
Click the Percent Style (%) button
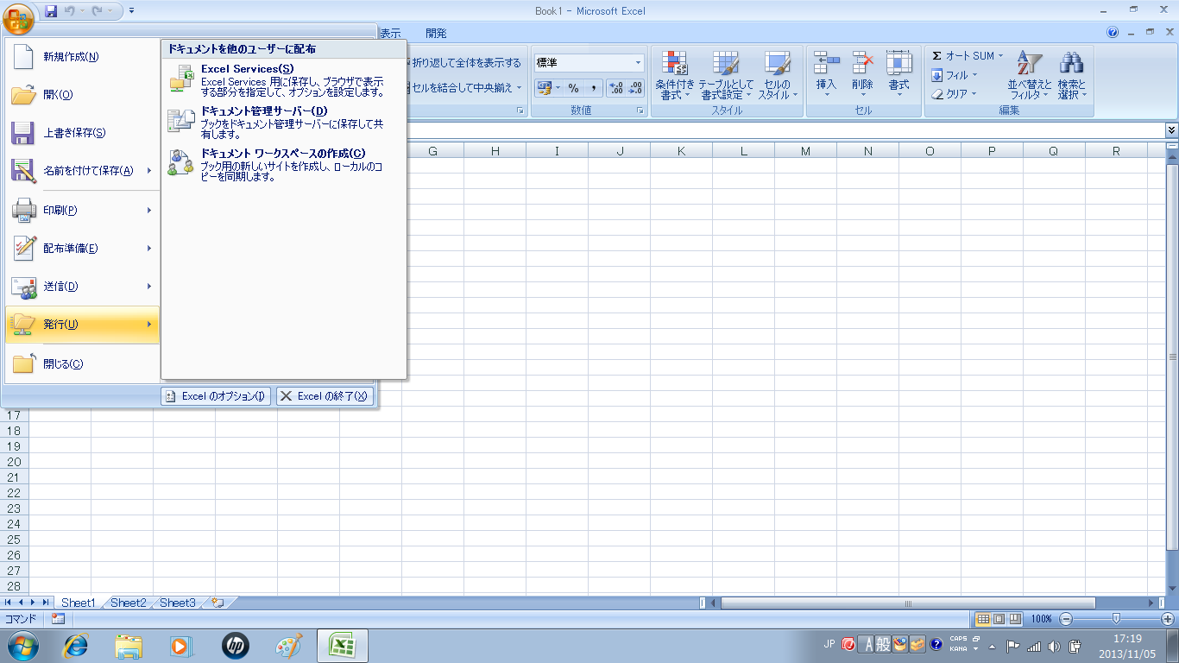573,88
